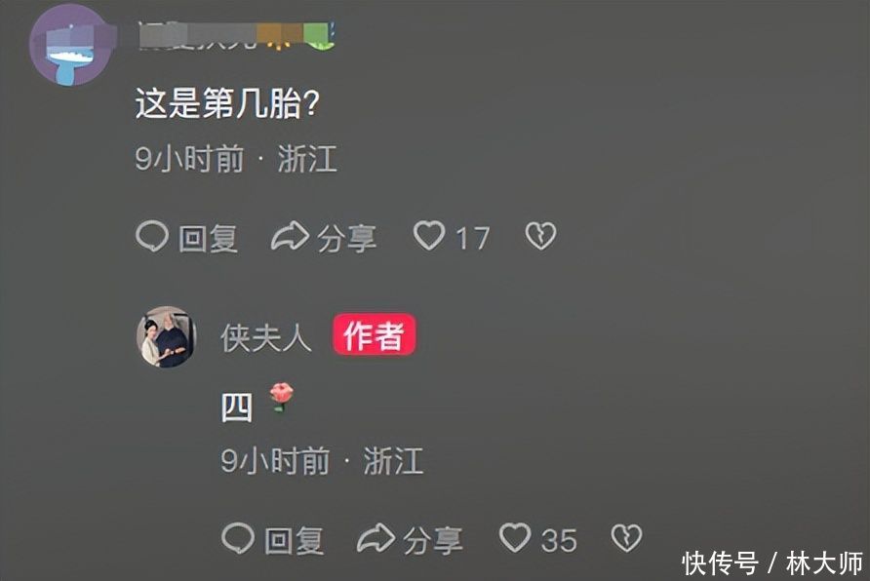The image size is (870, 581).
Task: Like the author's reply showing 35 likes
Action: [515, 537]
